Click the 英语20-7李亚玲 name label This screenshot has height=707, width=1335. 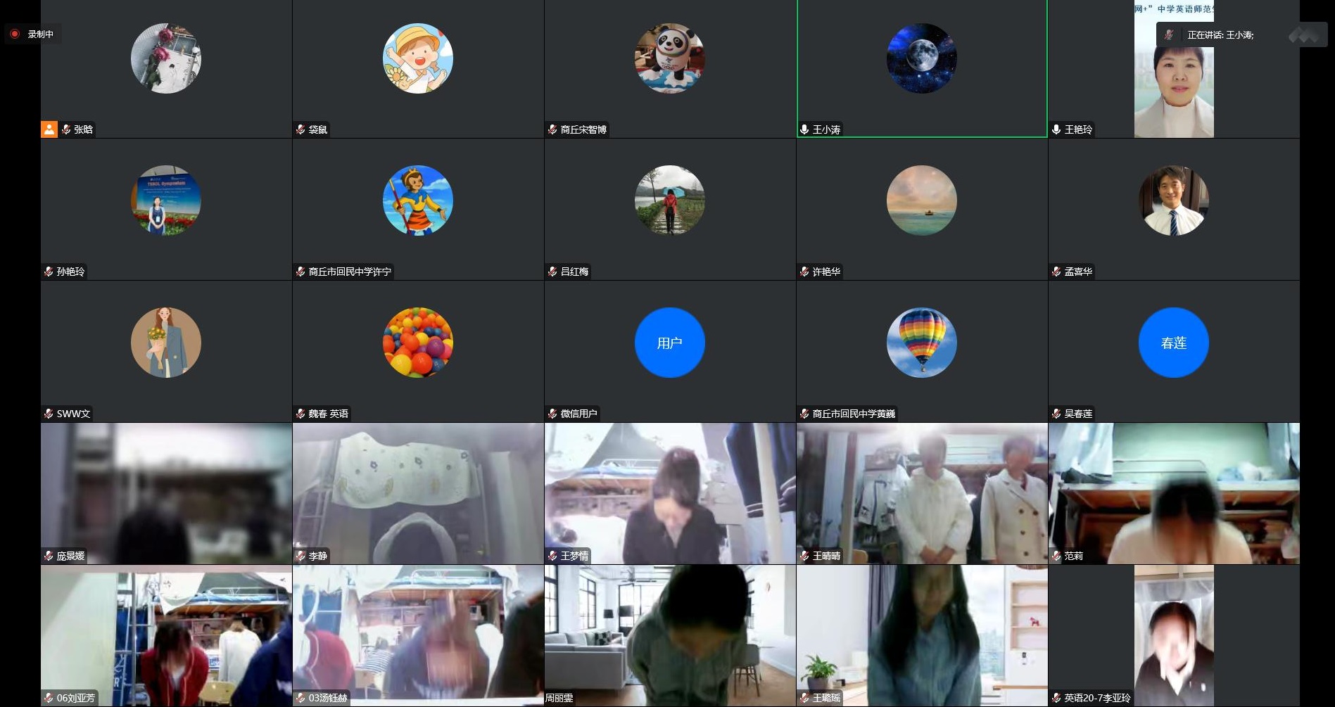pyautogui.click(x=1096, y=698)
